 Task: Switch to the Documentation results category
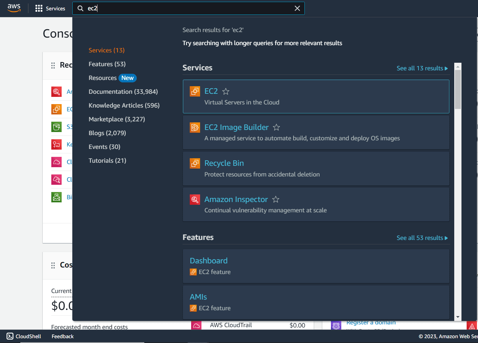[x=123, y=91]
